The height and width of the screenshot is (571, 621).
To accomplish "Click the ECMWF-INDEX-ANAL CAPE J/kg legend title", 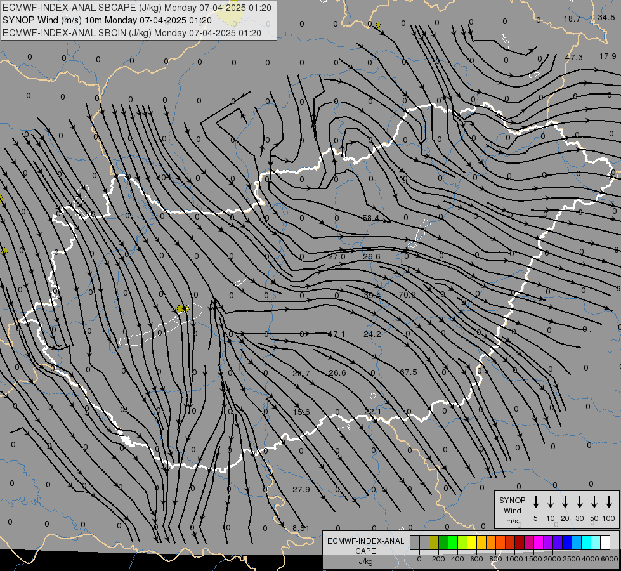I will tap(365, 551).
